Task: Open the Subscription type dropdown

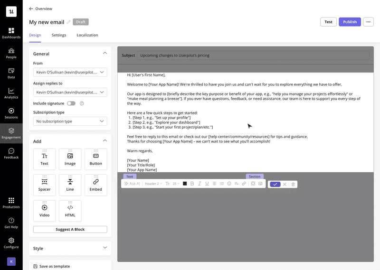Action: 70,121
